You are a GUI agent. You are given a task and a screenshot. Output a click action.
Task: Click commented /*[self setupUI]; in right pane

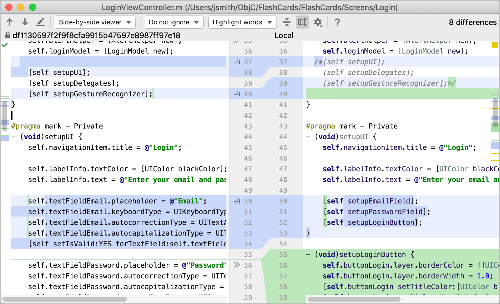pyautogui.click(x=349, y=62)
